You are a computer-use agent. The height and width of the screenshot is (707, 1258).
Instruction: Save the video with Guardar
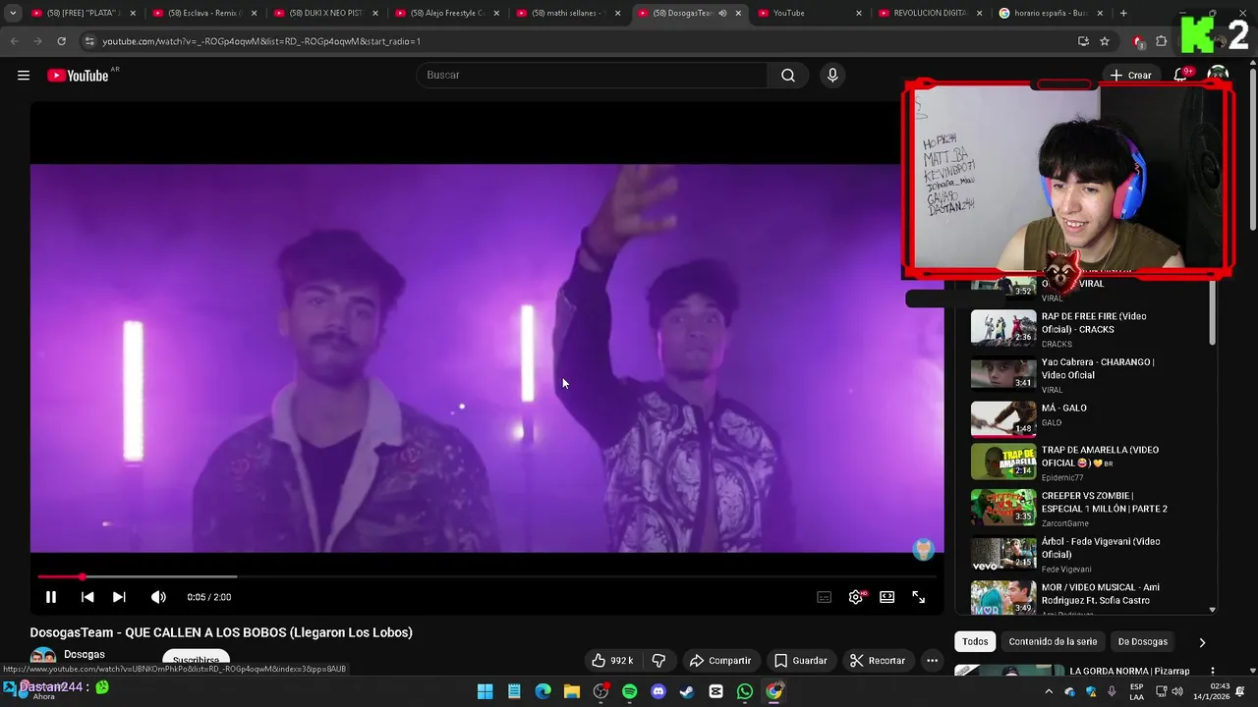[x=800, y=661]
